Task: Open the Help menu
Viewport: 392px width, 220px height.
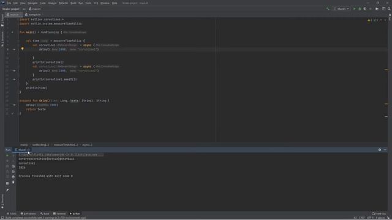Action: [x=115, y=3]
